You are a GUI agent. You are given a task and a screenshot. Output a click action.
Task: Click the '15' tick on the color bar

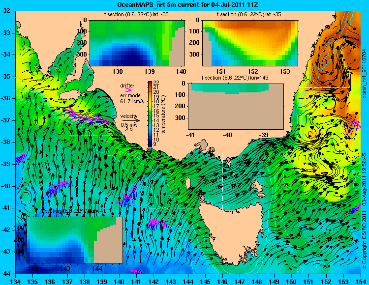click(156, 115)
